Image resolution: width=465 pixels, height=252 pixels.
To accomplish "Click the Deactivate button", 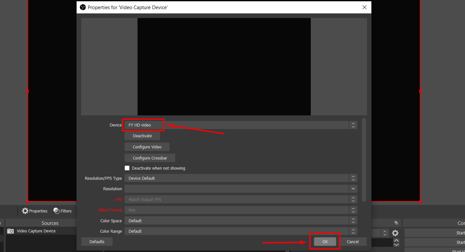I will [x=142, y=136].
